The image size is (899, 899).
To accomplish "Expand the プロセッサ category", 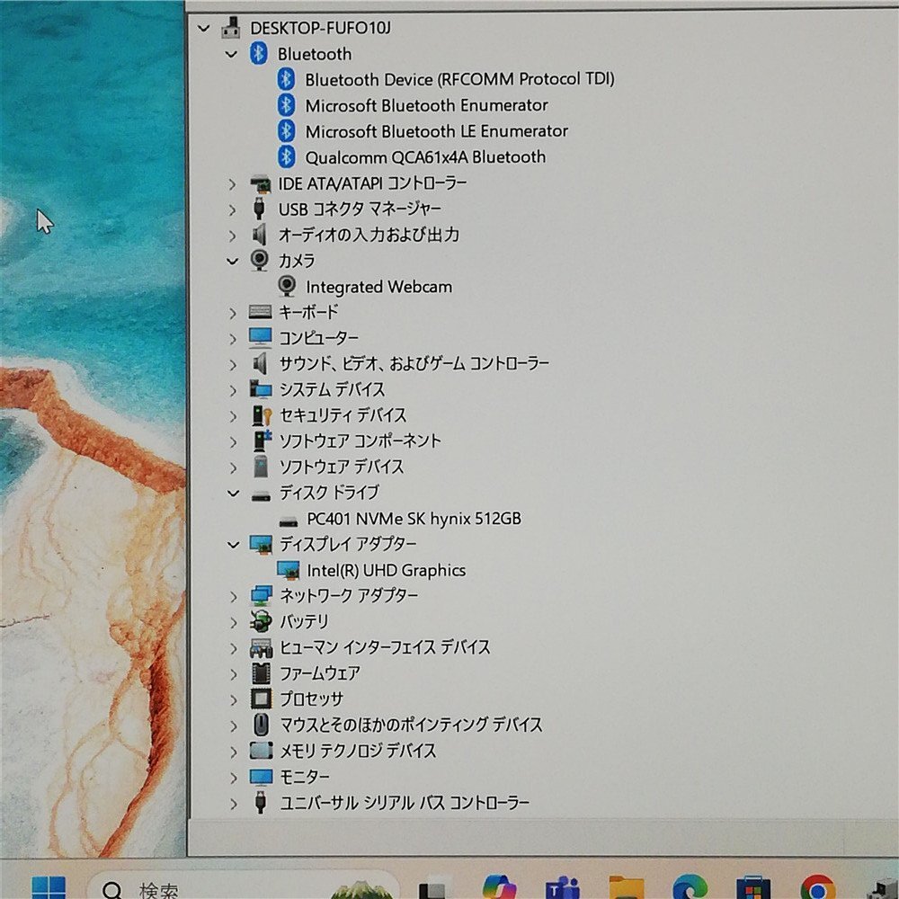I will [234, 700].
